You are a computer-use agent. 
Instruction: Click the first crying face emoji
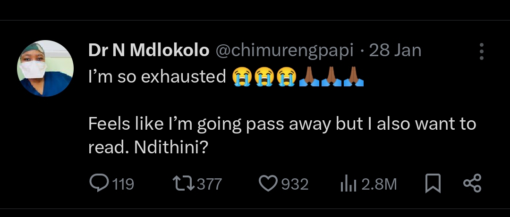click(x=242, y=76)
